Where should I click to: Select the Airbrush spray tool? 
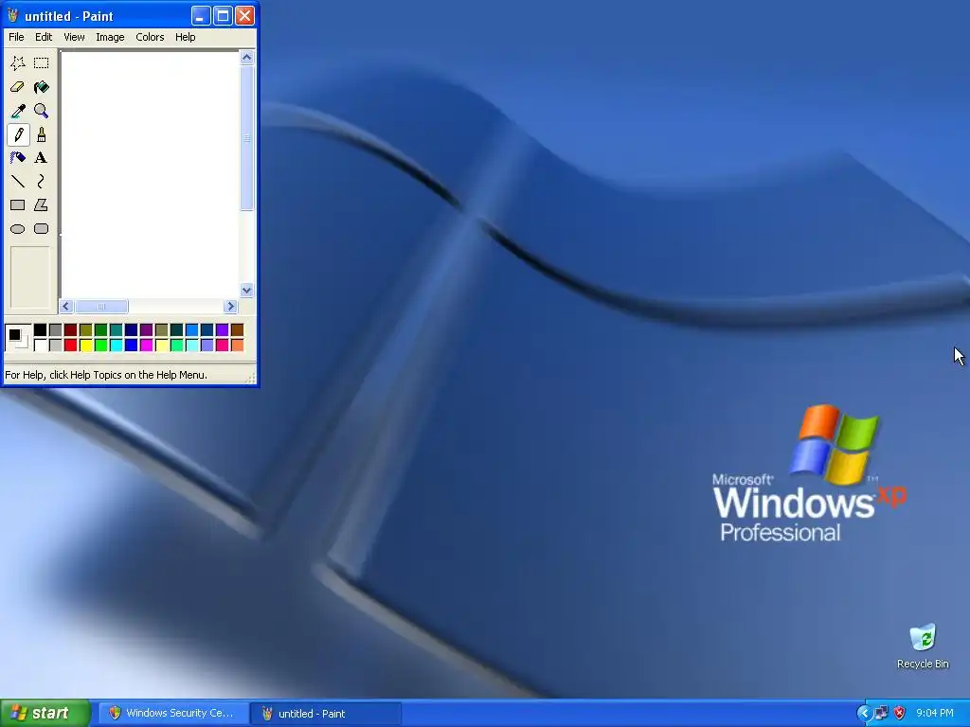pyautogui.click(x=18, y=158)
